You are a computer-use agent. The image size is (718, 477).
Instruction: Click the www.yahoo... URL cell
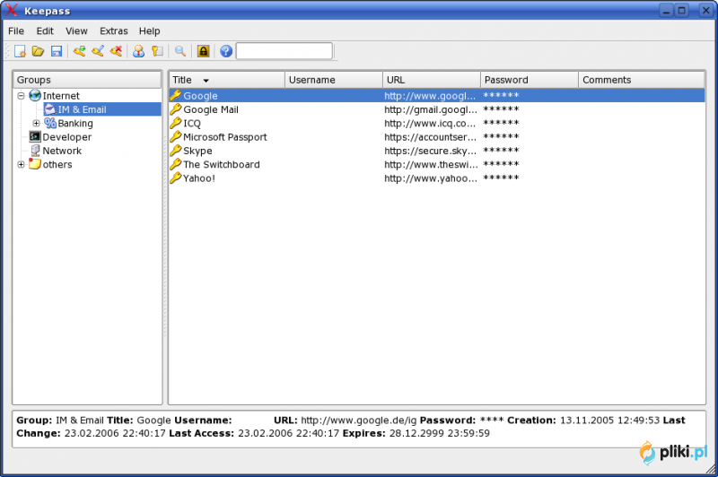(x=431, y=178)
